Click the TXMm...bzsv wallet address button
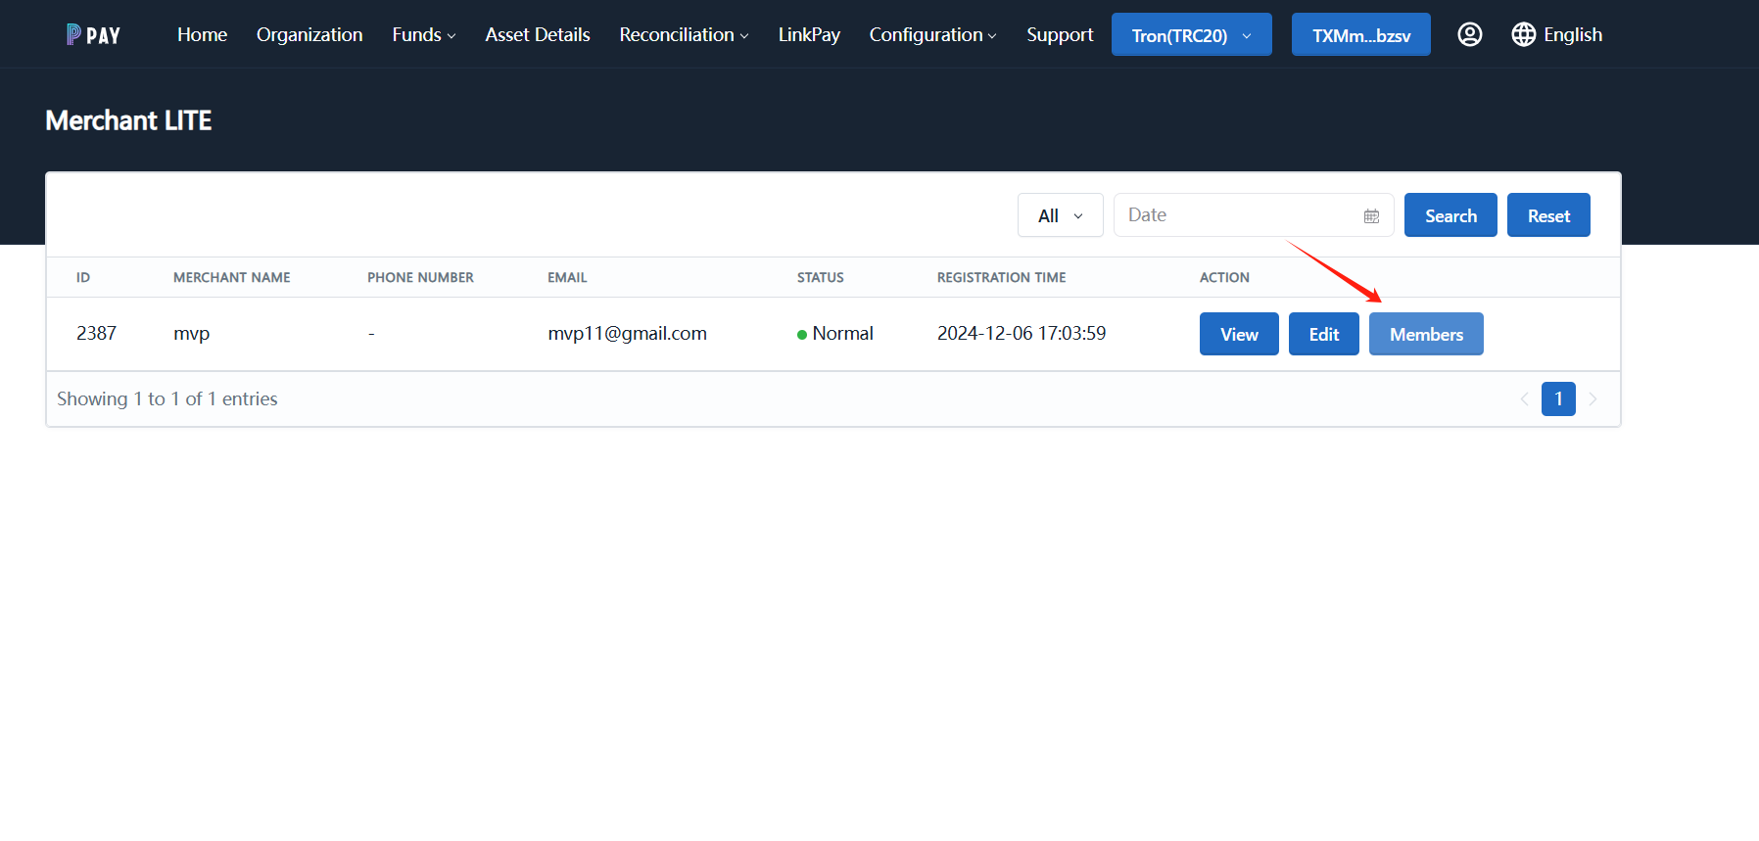1759x841 pixels. (1360, 35)
